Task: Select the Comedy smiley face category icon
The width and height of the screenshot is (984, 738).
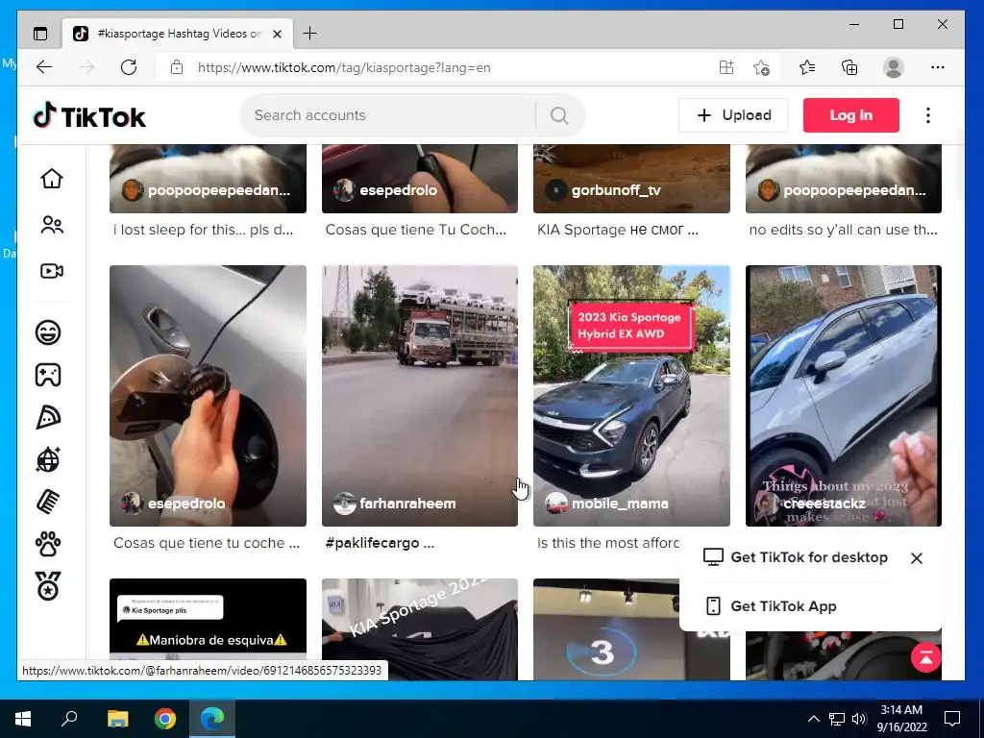Action: 48,332
